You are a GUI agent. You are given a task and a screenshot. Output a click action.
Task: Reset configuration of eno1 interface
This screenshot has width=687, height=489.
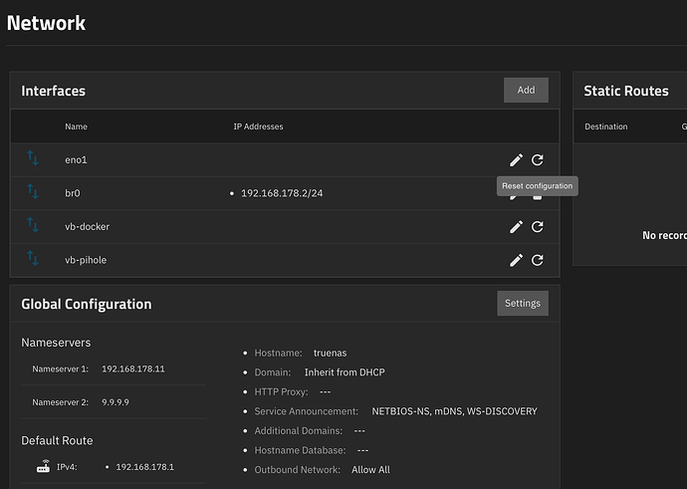click(538, 160)
